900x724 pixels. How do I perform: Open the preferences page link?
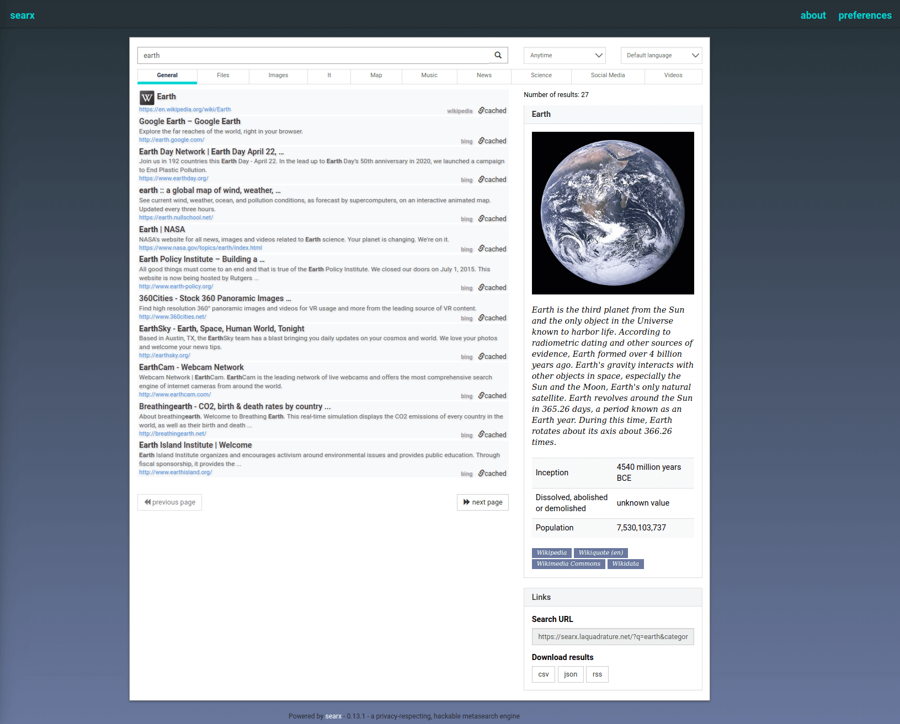coord(865,15)
